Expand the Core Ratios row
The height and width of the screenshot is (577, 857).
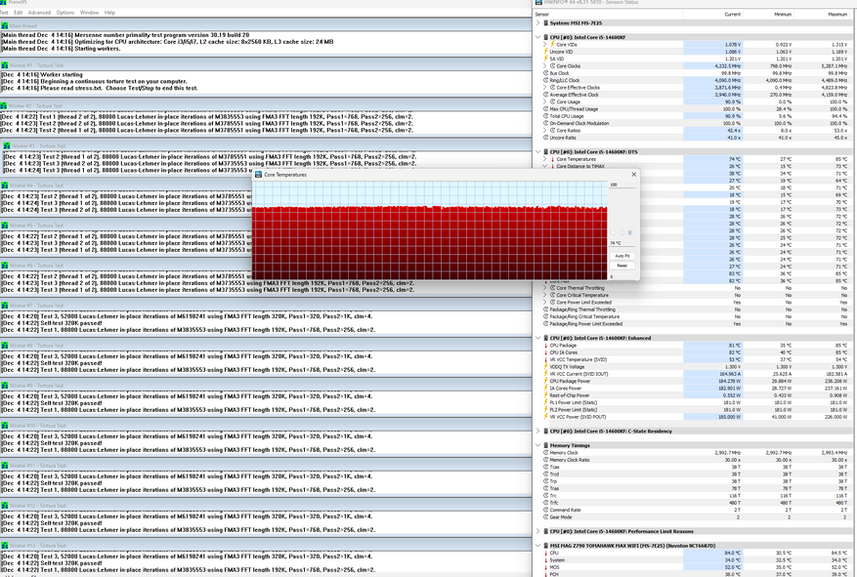point(545,131)
